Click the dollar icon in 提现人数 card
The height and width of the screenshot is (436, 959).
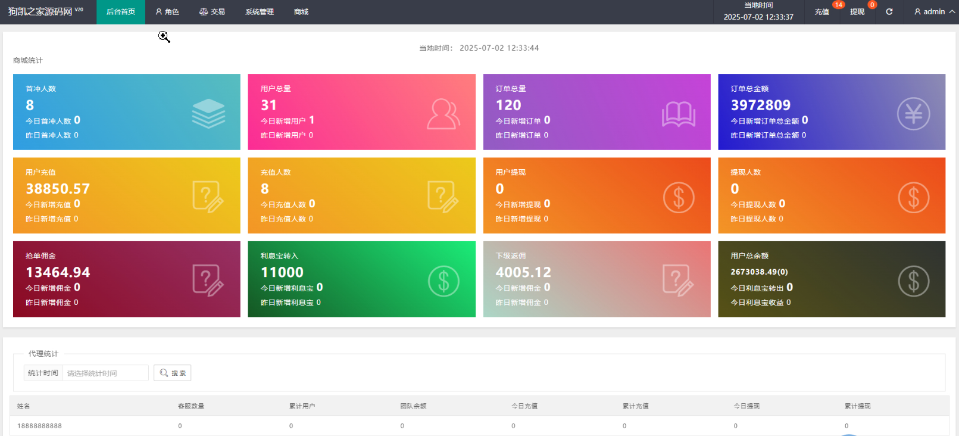914,197
